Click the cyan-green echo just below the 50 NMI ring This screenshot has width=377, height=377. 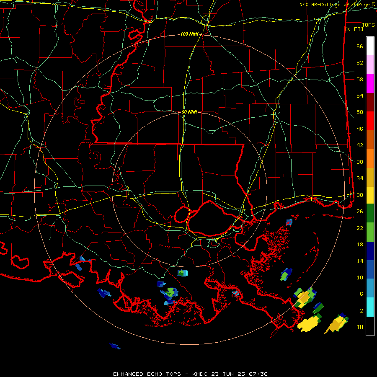coord(183,273)
